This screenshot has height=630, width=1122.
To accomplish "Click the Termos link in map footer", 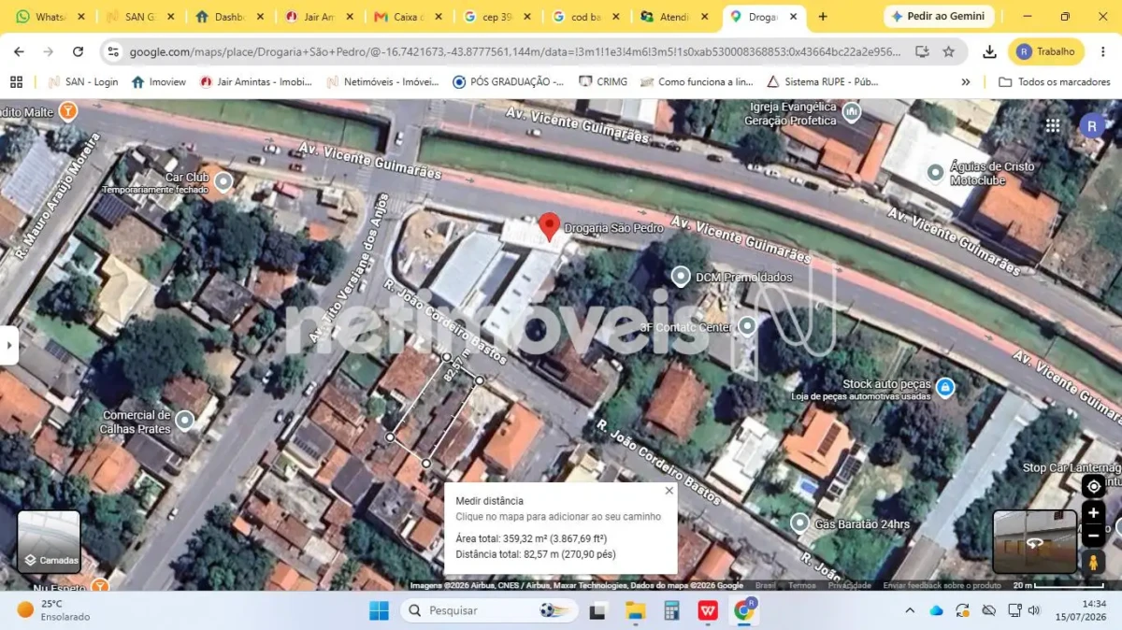I will pyautogui.click(x=802, y=585).
